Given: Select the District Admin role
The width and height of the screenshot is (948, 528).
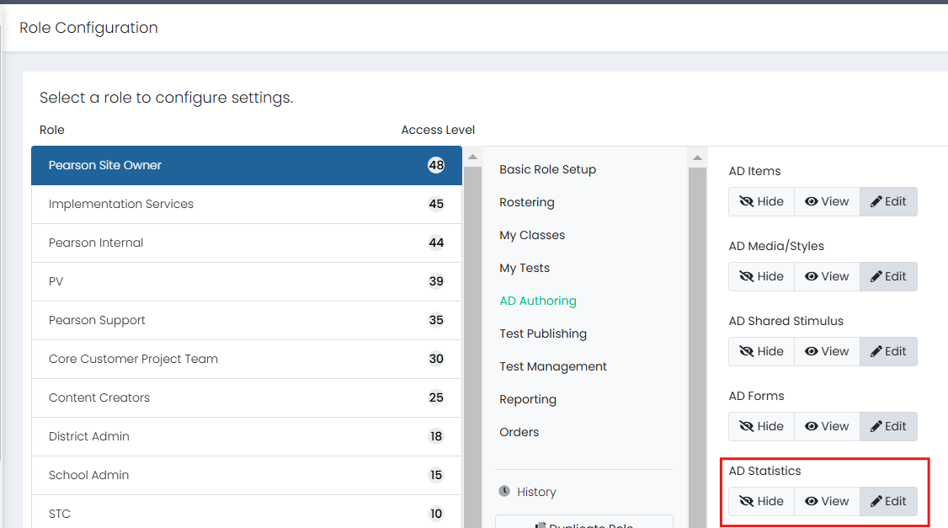Looking at the screenshot, I should pyautogui.click(x=89, y=436).
